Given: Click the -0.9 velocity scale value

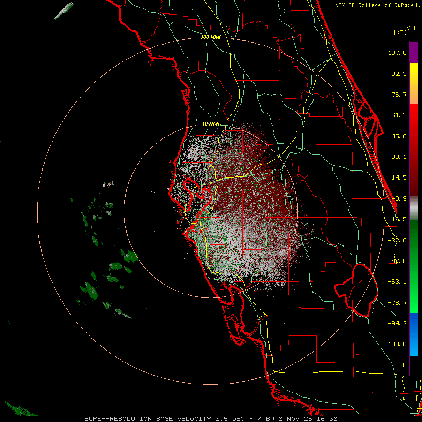Looking at the screenshot, I should 399,199.
